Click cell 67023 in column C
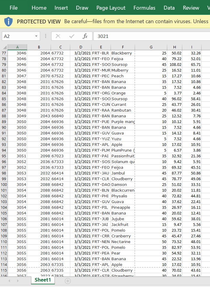The height and width of the screenshot is (287, 210). coord(61,156)
